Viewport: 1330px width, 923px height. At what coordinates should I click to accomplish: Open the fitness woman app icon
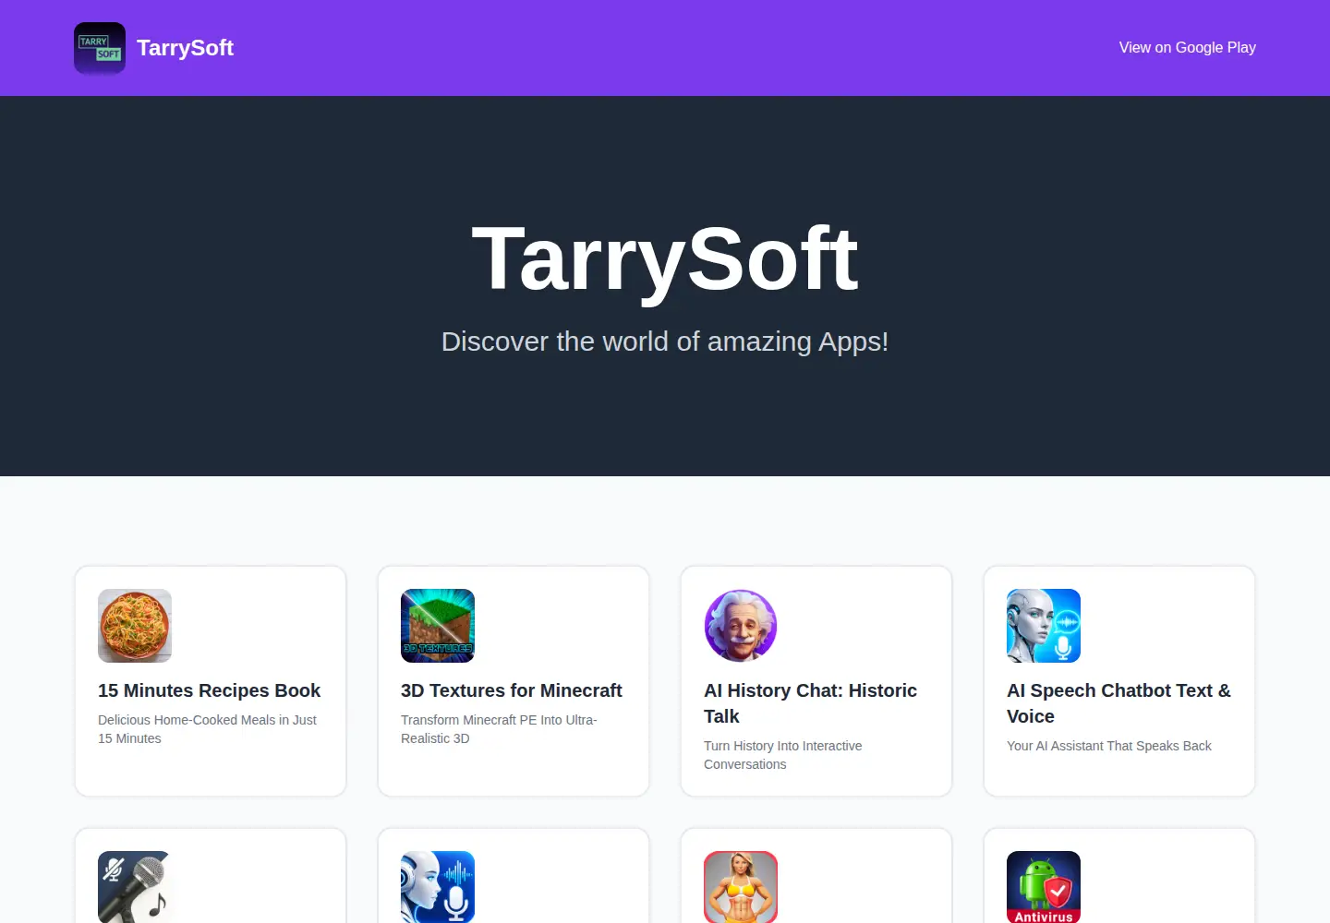click(x=741, y=887)
